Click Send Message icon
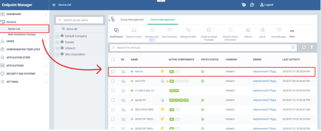The width and height of the screenshot is (321, 131). pyautogui.click(x=279, y=30)
